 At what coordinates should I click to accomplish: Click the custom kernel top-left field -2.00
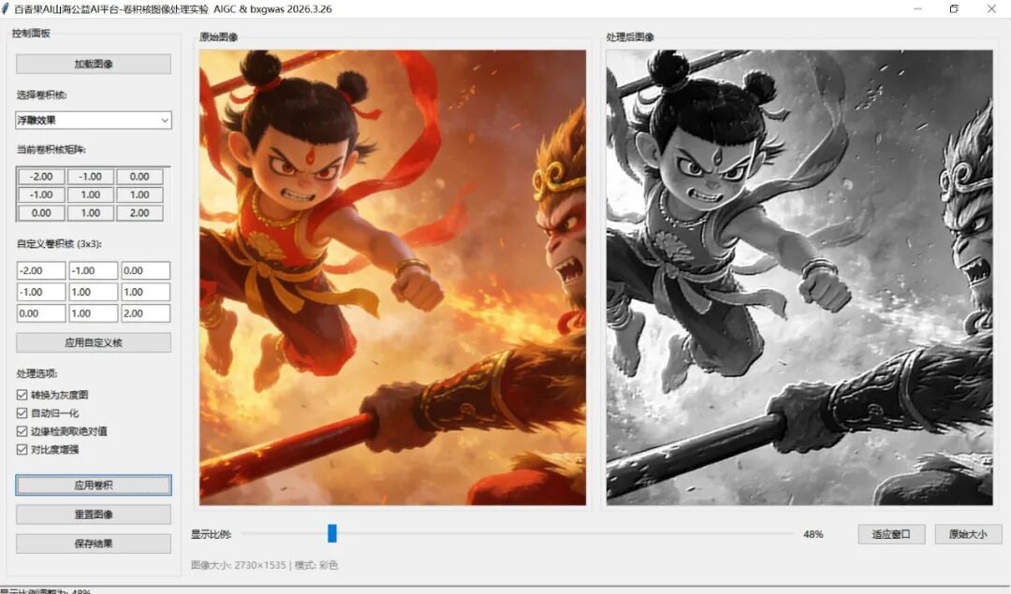pyautogui.click(x=41, y=270)
